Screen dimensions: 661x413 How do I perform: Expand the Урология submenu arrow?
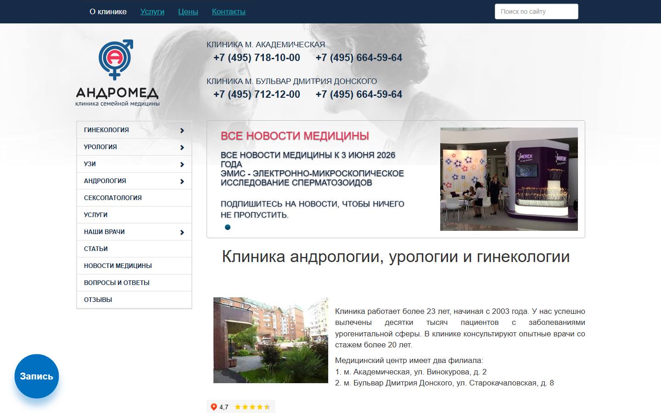(x=182, y=147)
